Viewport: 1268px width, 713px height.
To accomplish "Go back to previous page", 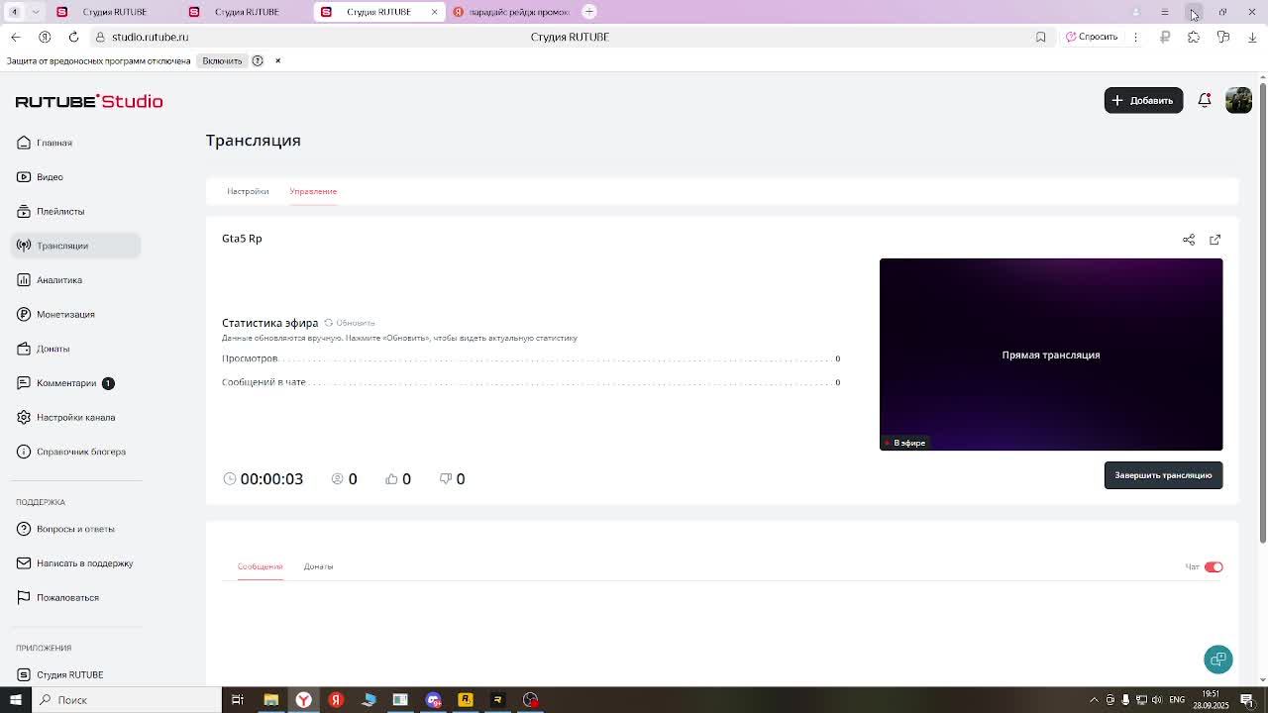I will tap(15, 37).
